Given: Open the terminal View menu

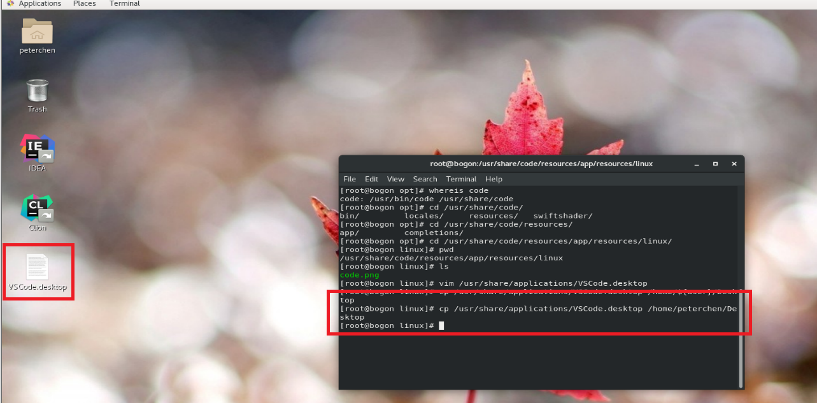Looking at the screenshot, I should (395, 179).
